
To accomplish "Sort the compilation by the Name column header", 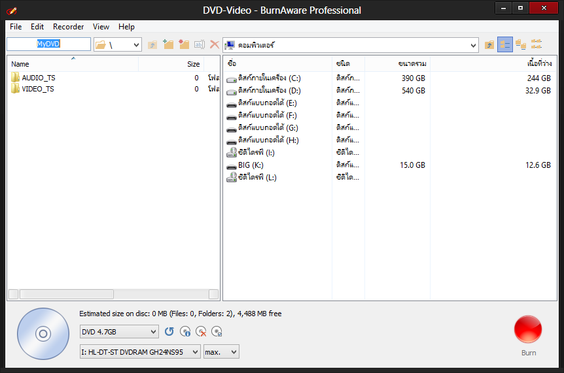I will [x=73, y=64].
